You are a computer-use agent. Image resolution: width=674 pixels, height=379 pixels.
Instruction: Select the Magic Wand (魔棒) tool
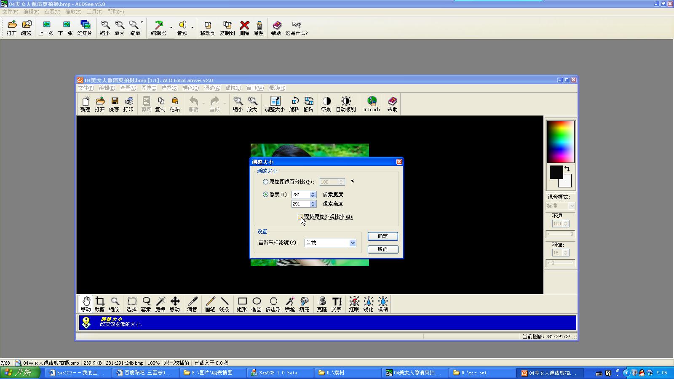pyautogui.click(x=160, y=304)
